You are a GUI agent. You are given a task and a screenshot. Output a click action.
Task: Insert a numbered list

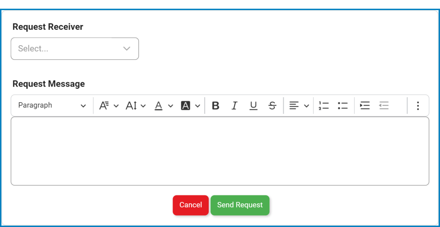[324, 106]
